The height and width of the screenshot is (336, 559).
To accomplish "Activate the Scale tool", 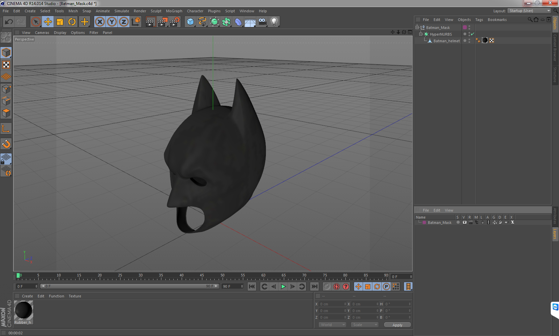I will 60,22.
